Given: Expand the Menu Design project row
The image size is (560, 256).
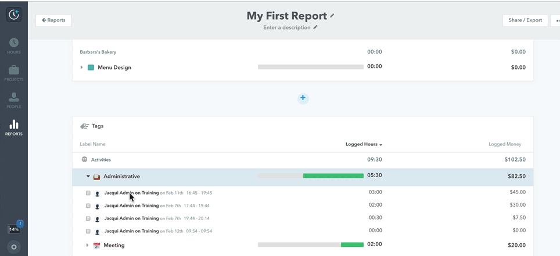Looking at the screenshot, I should point(82,67).
